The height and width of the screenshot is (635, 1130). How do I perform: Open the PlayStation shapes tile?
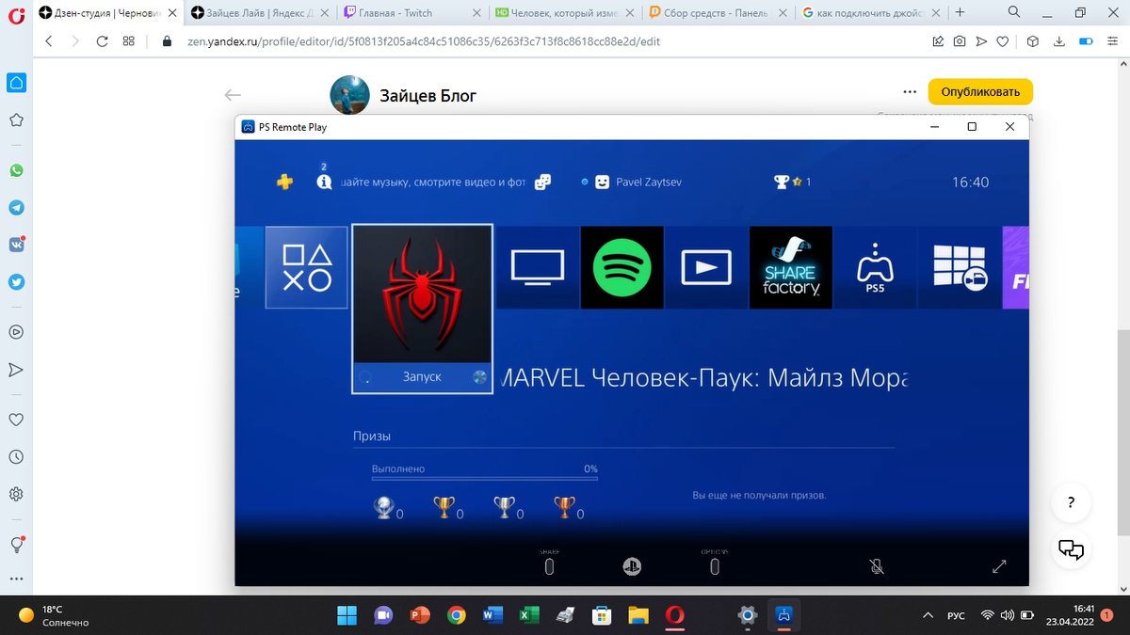(307, 267)
